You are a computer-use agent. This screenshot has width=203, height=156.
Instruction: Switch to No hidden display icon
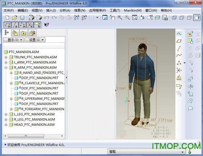189,18
